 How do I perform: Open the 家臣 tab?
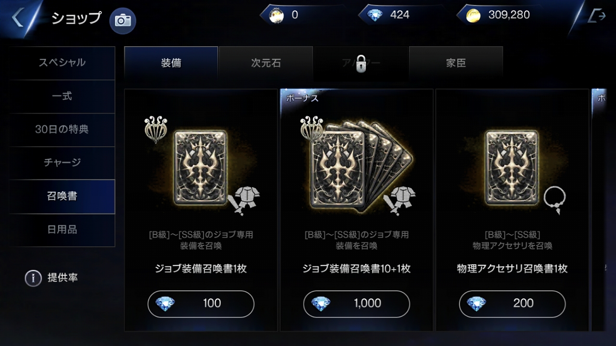coord(456,63)
